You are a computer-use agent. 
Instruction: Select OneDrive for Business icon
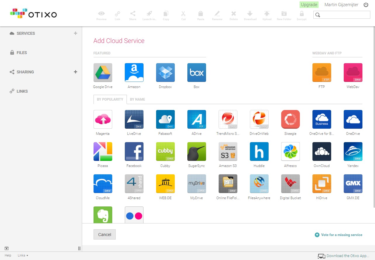(x=322, y=119)
